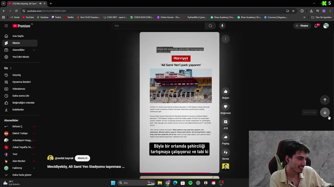Screen dimensions: 334x187
Task: Click the search magnifier button
Action: coord(210,26)
